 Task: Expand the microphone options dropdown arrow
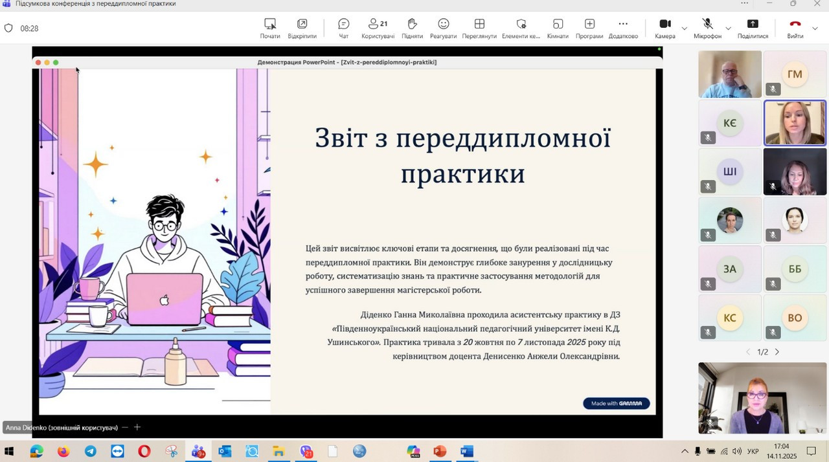pos(728,28)
